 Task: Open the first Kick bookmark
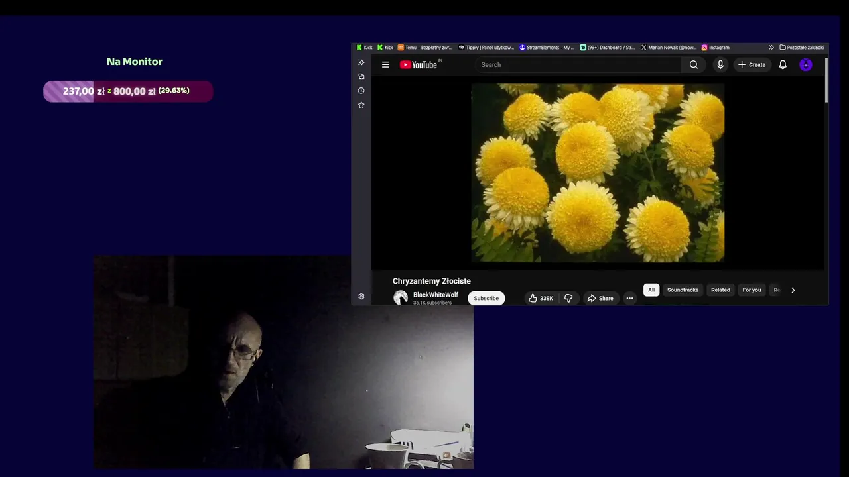(x=364, y=48)
